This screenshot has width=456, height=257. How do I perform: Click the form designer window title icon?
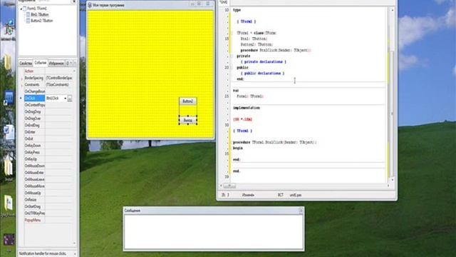[90, 5]
